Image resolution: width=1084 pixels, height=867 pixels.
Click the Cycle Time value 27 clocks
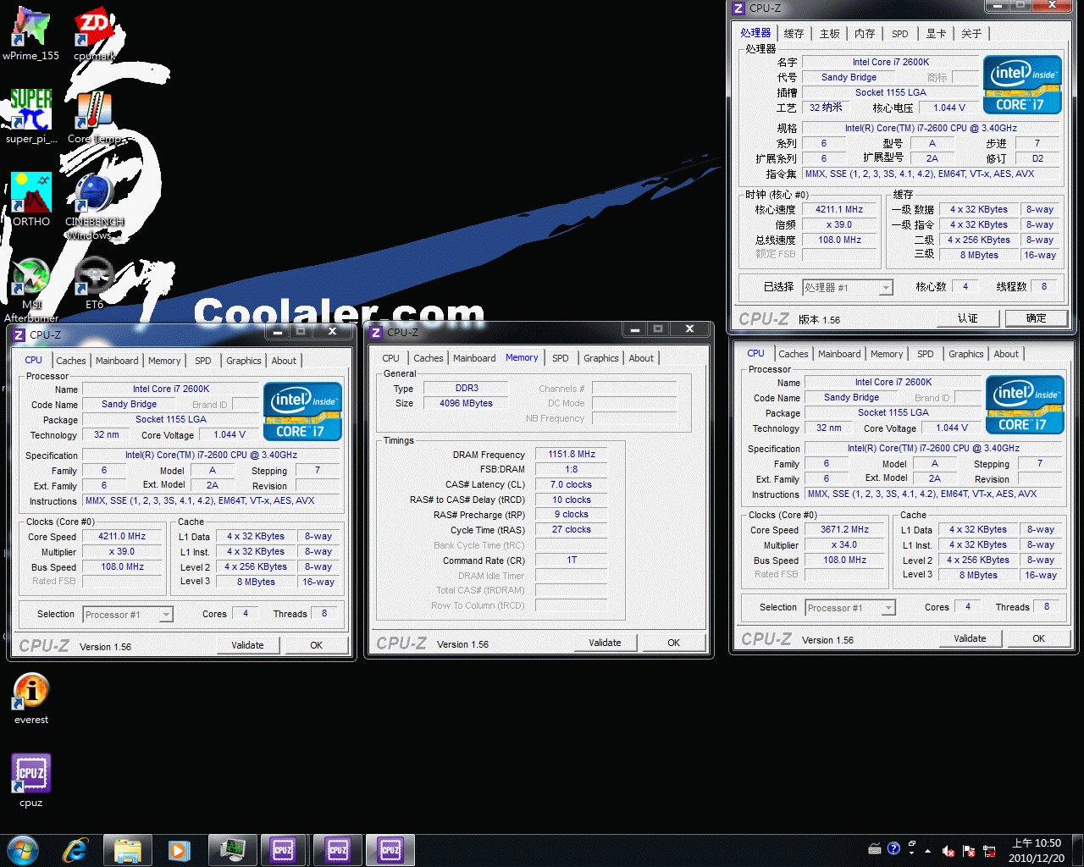(572, 529)
